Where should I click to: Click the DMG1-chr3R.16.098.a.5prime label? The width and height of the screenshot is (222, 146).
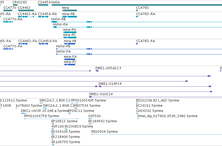[x=44, y=111]
